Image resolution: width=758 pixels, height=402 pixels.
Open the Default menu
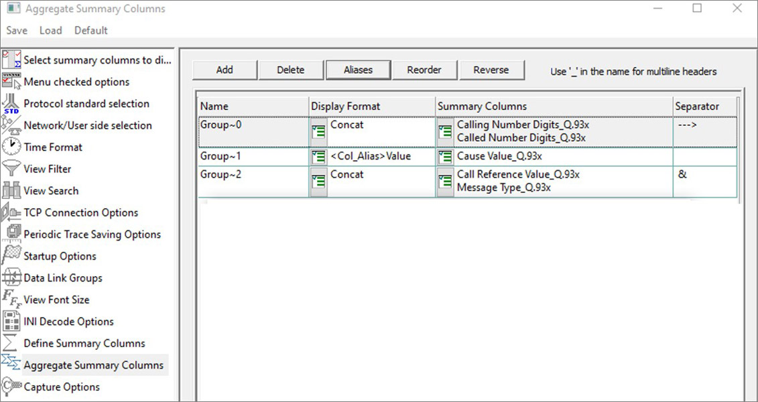point(91,30)
